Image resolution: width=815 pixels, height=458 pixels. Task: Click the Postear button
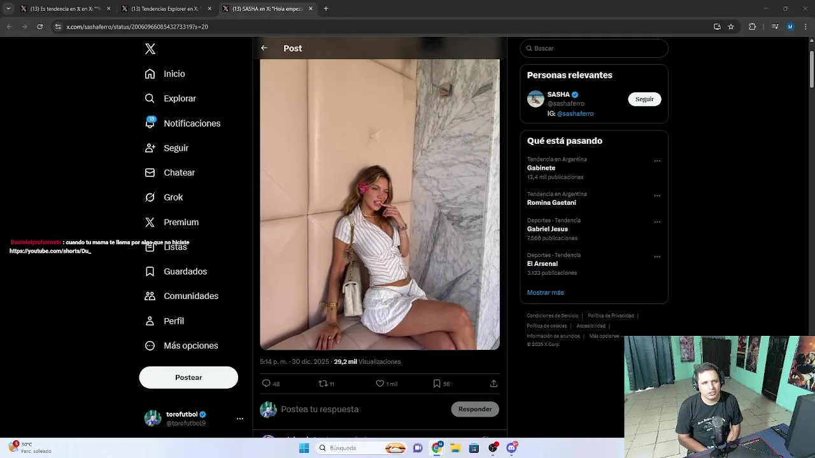point(188,377)
